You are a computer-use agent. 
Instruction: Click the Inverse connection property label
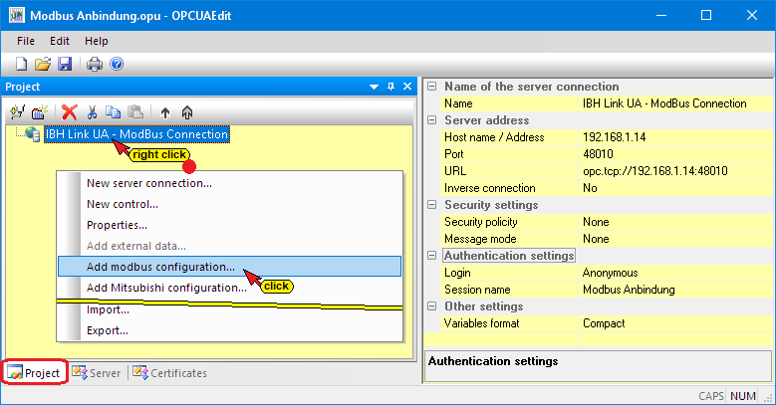coord(489,188)
